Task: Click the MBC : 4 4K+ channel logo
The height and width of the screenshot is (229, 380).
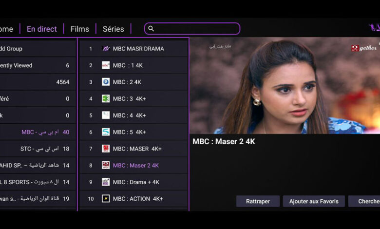Action: [106, 115]
